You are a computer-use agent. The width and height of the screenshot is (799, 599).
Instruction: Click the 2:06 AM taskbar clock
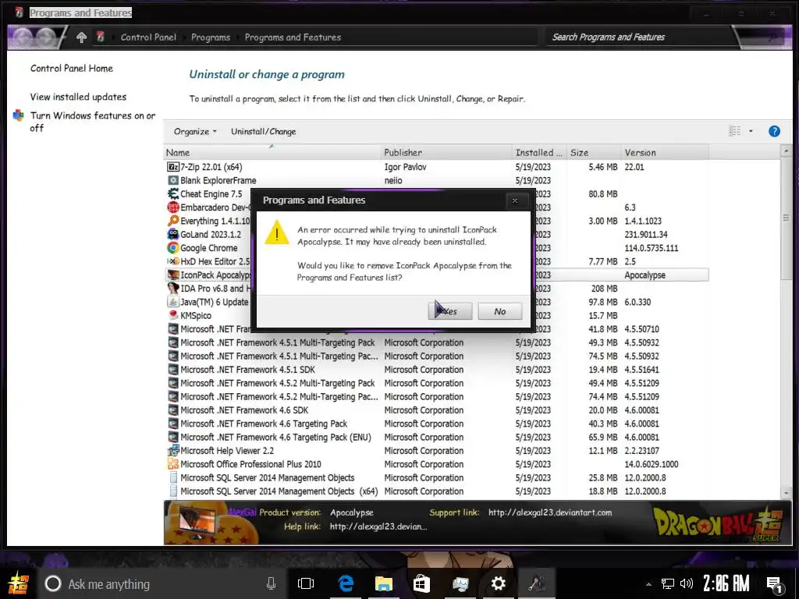[726, 583]
